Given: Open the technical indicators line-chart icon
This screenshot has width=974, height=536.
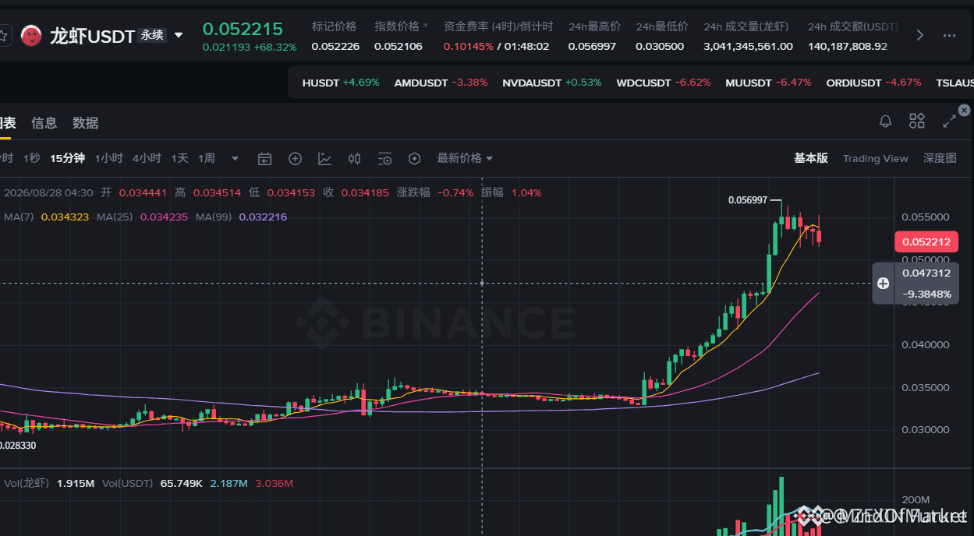Looking at the screenshot, I should [324, 159].
